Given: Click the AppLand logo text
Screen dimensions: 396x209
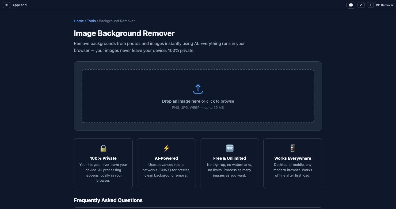Looking at the screenshot, I should click(x=20, y=5).
